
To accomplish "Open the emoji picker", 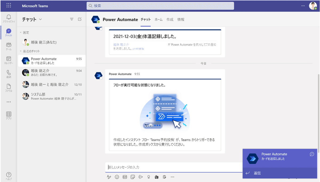I will coord(117,177).
